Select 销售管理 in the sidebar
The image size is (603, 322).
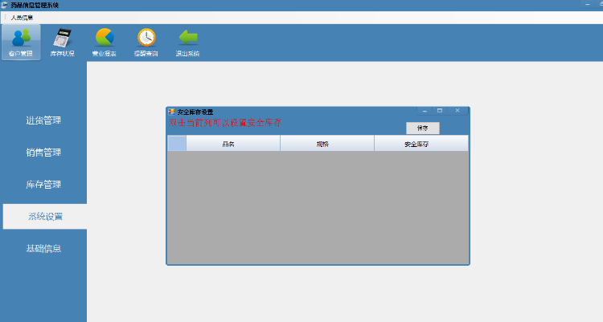coord(43,153)
